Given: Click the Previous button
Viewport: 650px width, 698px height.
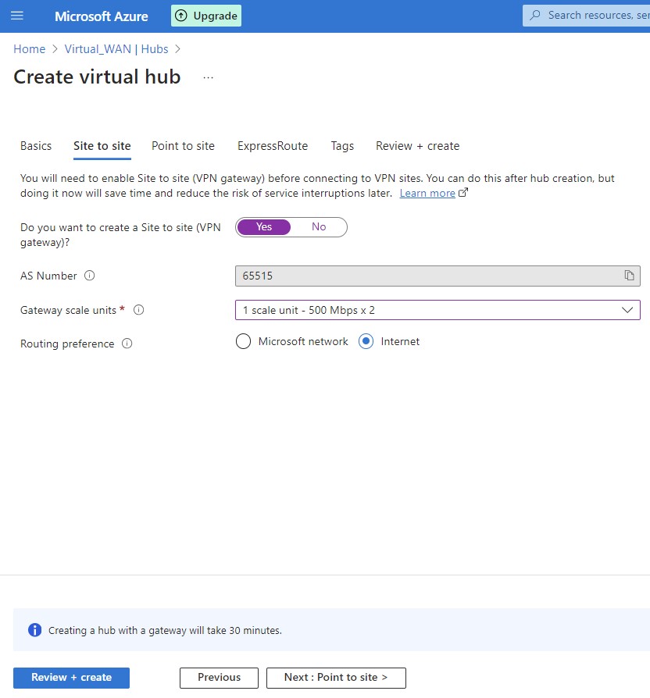Looking at the screenshot, I should pyautogui.click(x=219, y=678).
